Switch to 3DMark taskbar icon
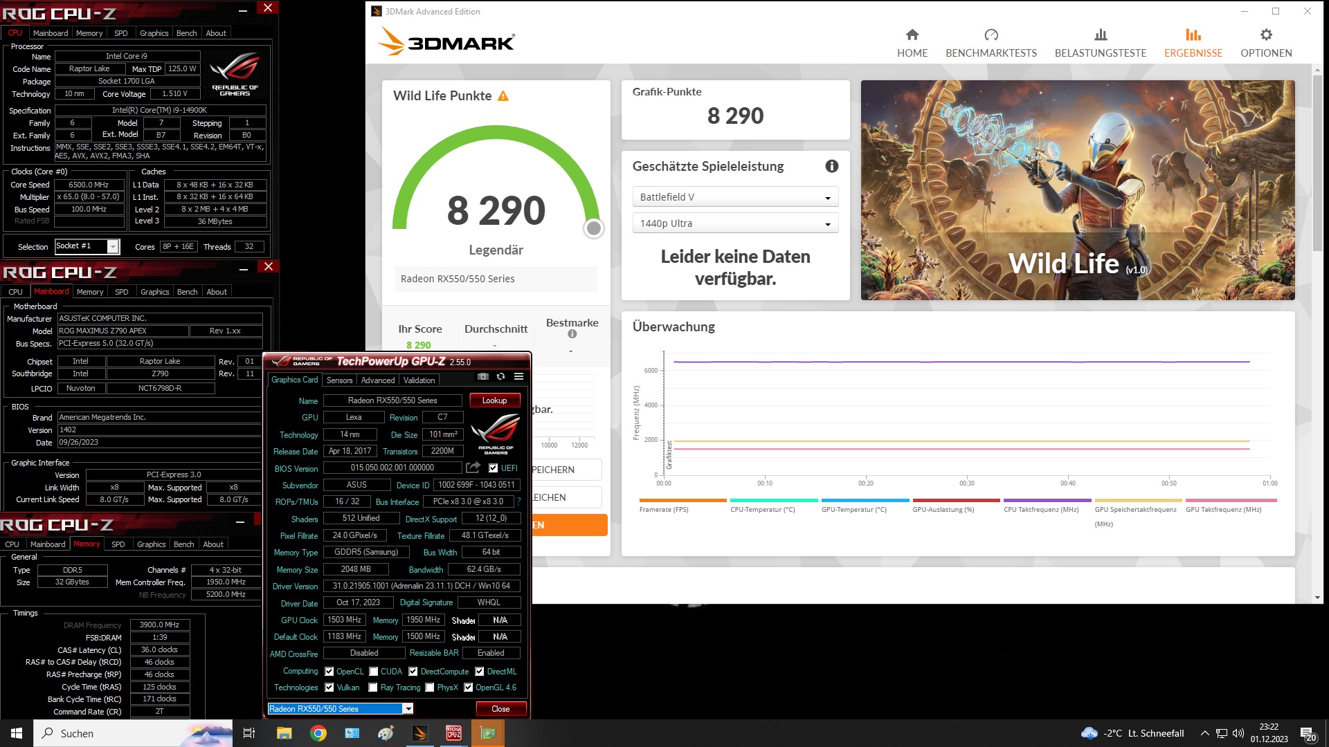 tap(420, 733)
